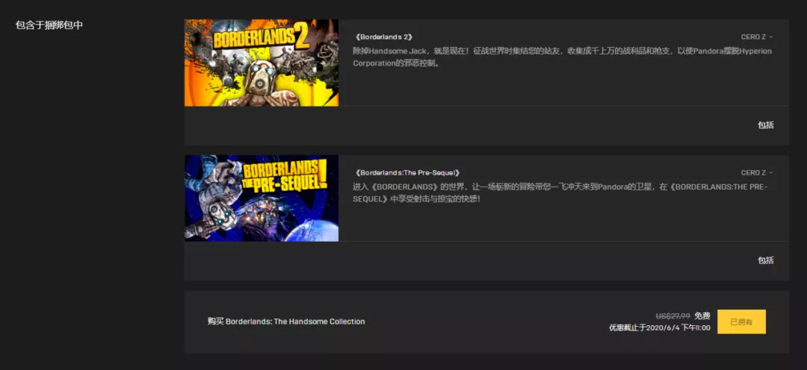Click the Borderlands 2 description paragraph
This screenshot has height=370, width=807.
coord(562,57)
